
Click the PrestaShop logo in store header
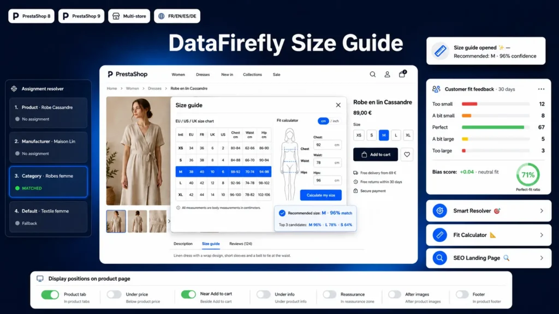128,74
